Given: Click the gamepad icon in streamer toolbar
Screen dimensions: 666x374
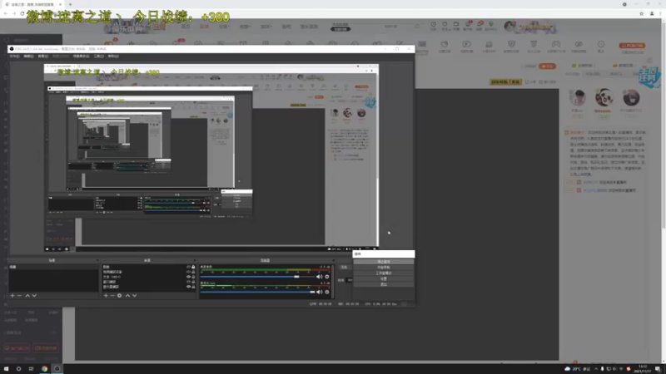Looking at the screenshot, I should tap(556, 46).
